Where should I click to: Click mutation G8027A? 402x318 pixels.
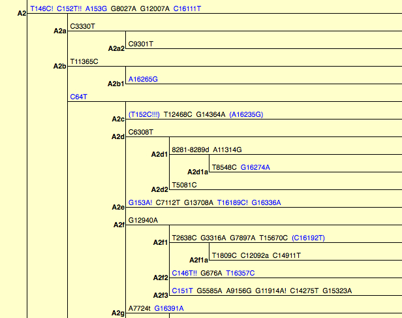(123, 8)
